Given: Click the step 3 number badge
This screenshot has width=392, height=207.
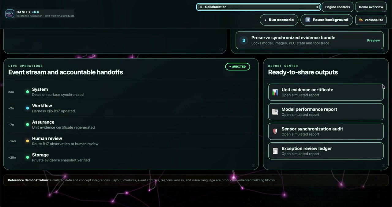Looking at the screenshot, I should coord(244,40).
